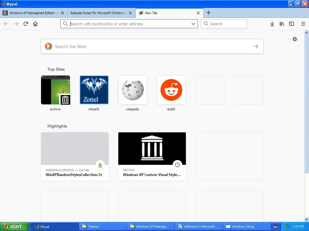309x231 pixels.
Task: Click the DuckDuckGo logo in web search
Action: (49, 46)
